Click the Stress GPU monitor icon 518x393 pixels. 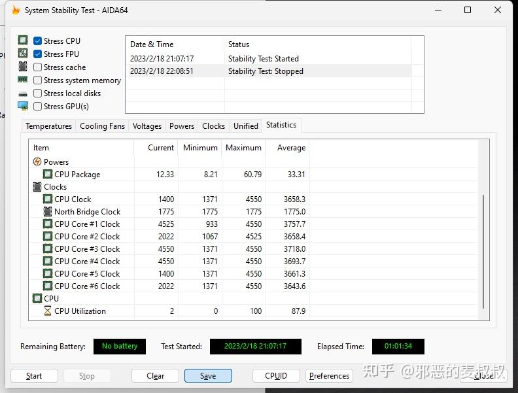(23, 106)
